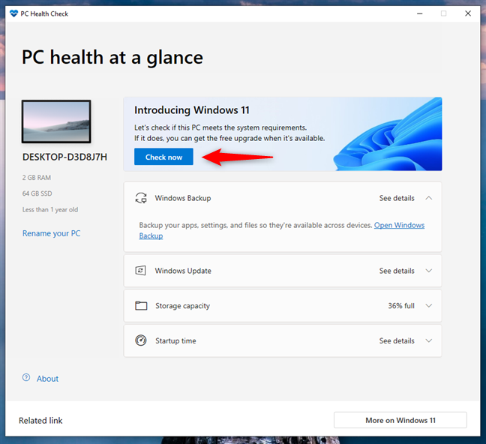
Task: Click the DESKTOP-D3D8J7H computer name
Action: pos(64,157)
